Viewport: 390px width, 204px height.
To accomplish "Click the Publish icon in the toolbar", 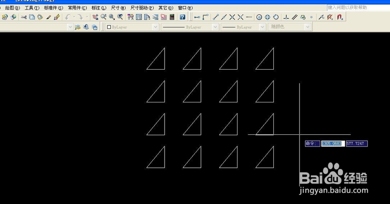I will coord(5,17).
